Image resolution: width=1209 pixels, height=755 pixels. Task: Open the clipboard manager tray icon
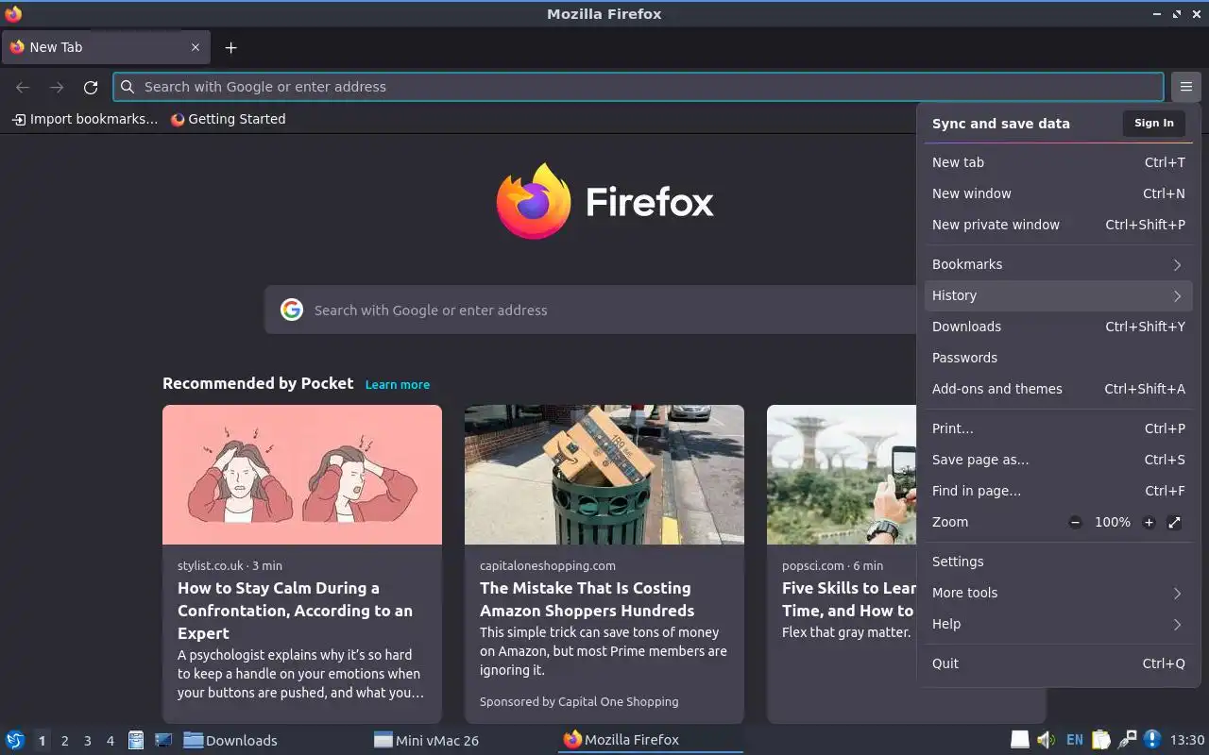coord(1100,740)
